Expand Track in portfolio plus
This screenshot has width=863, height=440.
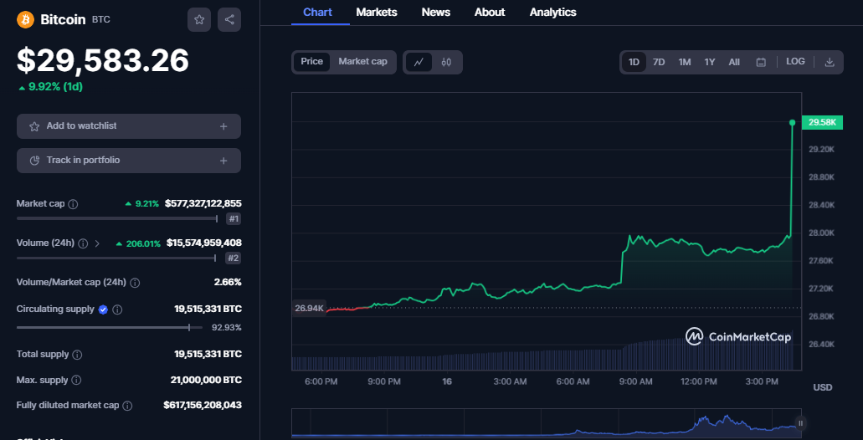coord(223,161)
